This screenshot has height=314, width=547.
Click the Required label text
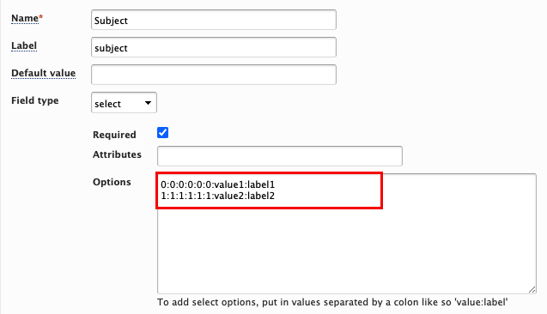[x=114, y=135]
